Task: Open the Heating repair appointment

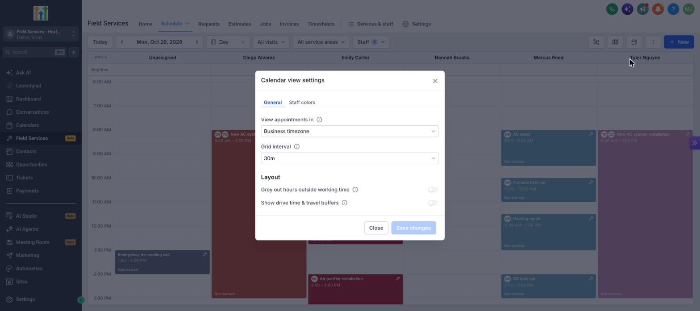Action: coord(549,232)
